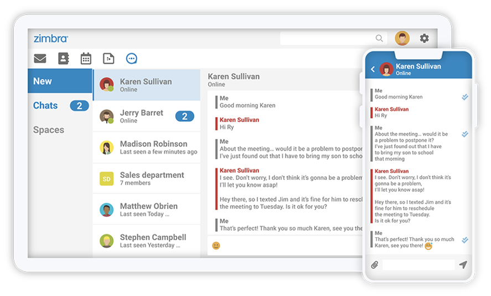The width and height of the screenshot is (491, 296).
Task: Click the phone message input field
Action: [x=418, y=265]
